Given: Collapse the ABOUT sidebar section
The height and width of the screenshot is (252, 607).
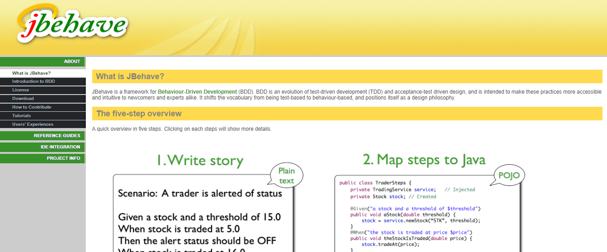Looking at the screenshot, I should coord(43,62).
